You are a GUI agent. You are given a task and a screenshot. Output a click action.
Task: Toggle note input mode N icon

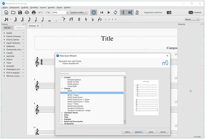coord(6,19)
